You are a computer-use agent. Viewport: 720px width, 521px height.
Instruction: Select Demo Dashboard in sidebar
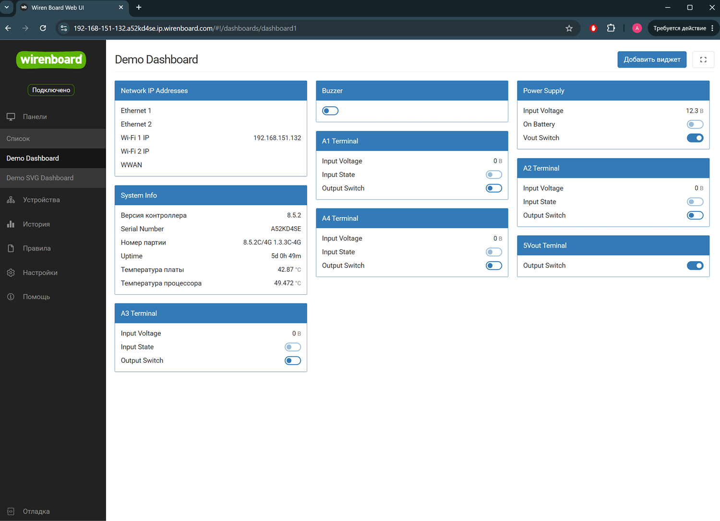[53, 158]
